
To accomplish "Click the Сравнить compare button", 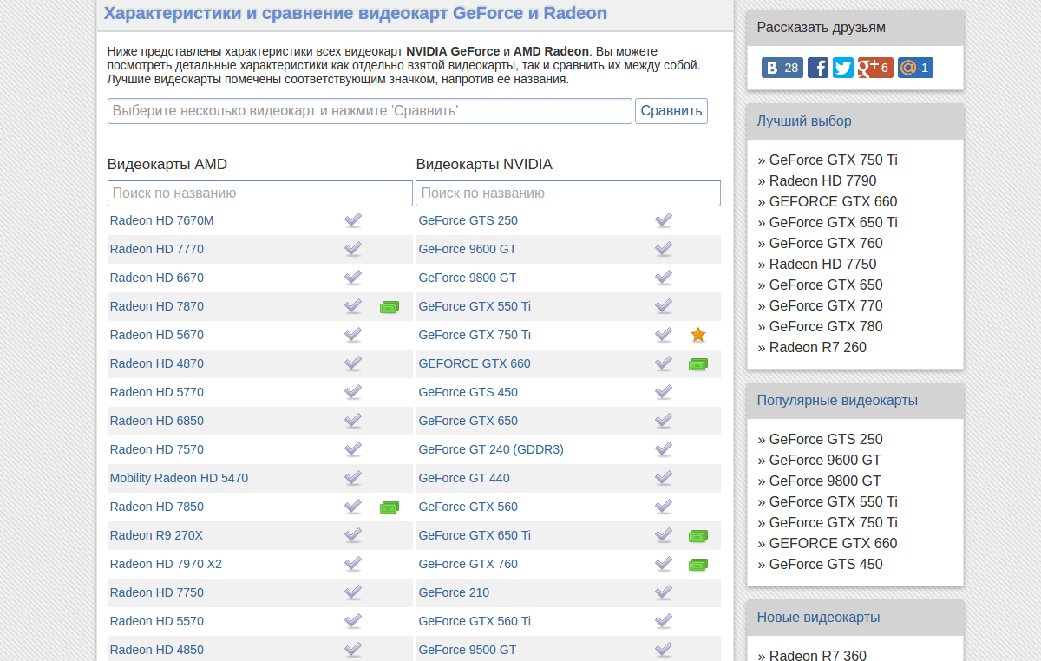I will pos(671,111).
